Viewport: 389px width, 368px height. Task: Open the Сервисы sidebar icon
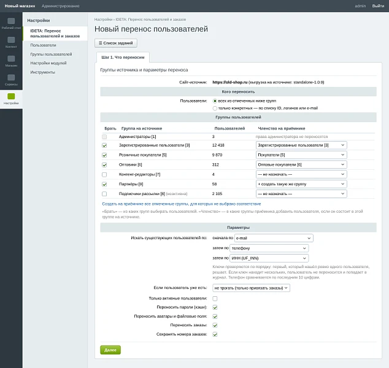11,77
